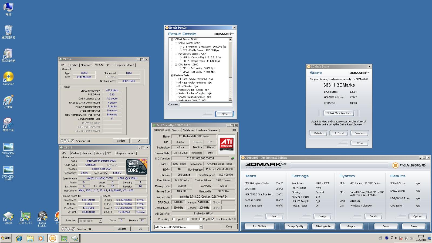This screenshot has height=243, width=432.
Task: Select the PowerISO desktop shortcut
Action: click(8, 78)
